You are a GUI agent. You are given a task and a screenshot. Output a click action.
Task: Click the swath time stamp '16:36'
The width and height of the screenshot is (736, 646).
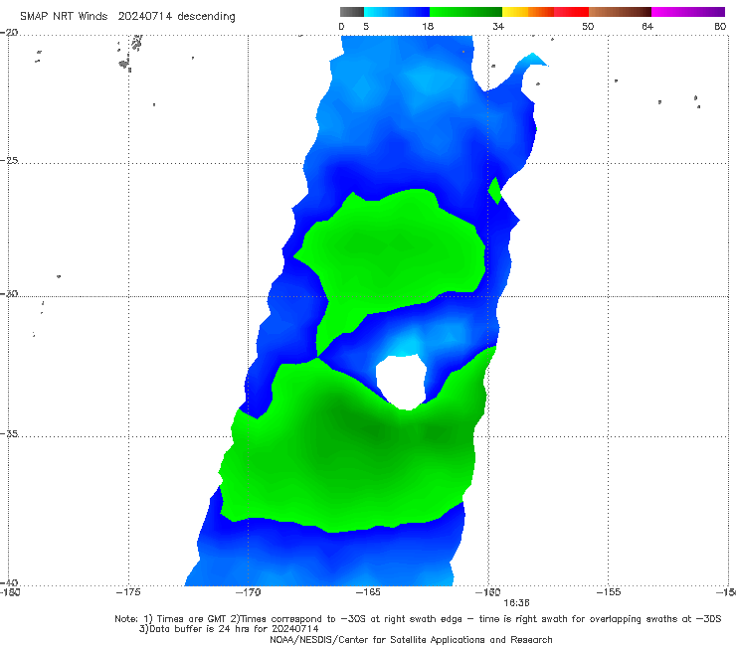point(516,603)
